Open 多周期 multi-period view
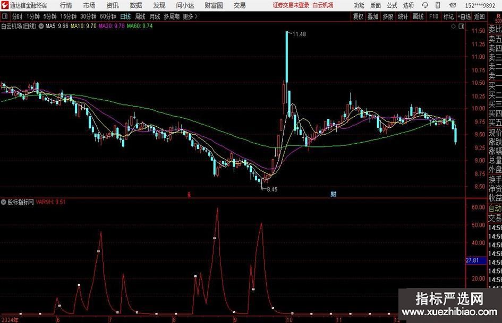Viewport: 502px width, 323px height. (x=172, y=16)
